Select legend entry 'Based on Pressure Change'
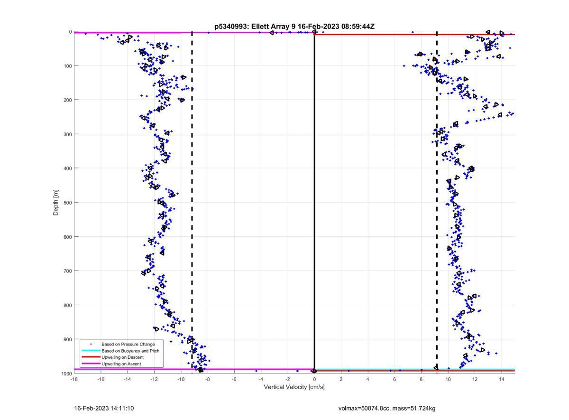This screenshot has width=569, height=420. pyautogui.click(x=128, y=344)
